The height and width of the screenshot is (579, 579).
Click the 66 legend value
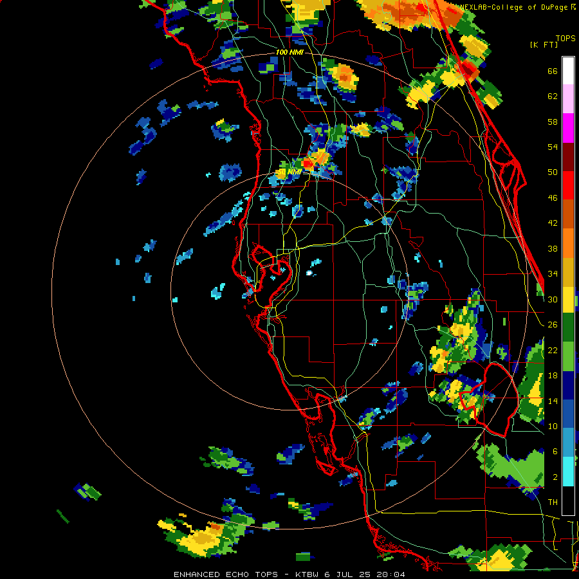(553, 71)
